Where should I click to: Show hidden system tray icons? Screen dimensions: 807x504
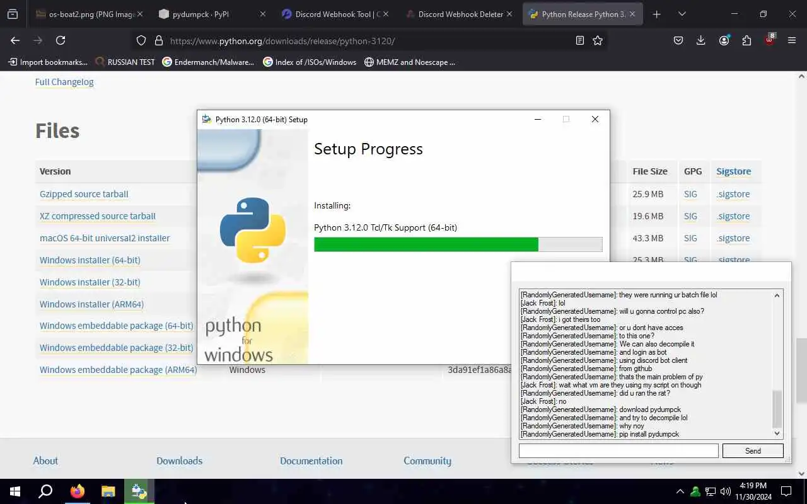[x=680, y=491]
